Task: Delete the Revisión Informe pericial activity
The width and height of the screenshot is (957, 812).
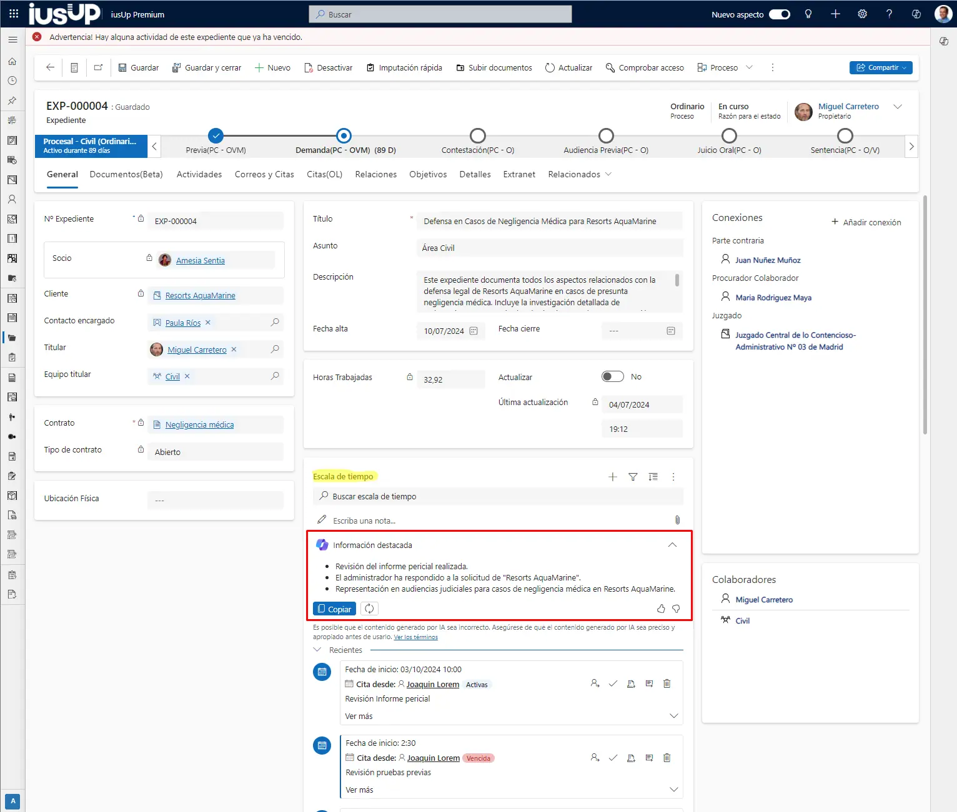Action: click(x=667, y=684)
